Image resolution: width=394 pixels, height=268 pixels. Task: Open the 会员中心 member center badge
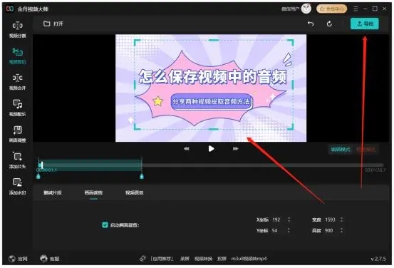[x=332, y=9]
